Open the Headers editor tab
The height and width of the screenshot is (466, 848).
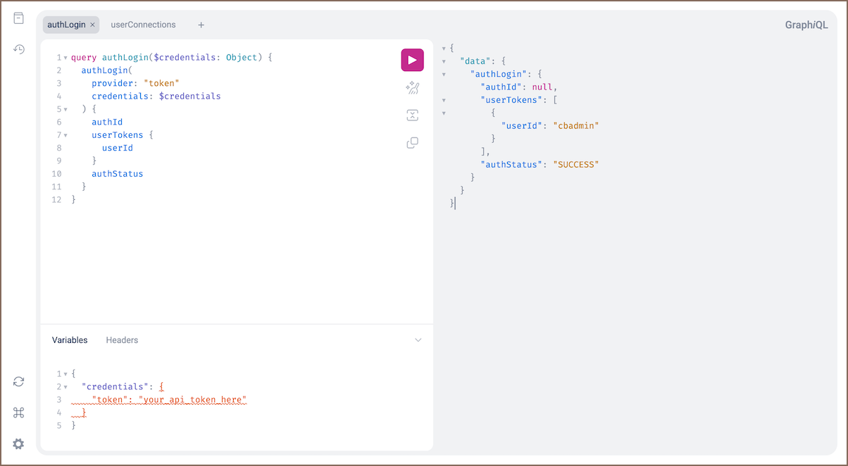coord(122,340)
